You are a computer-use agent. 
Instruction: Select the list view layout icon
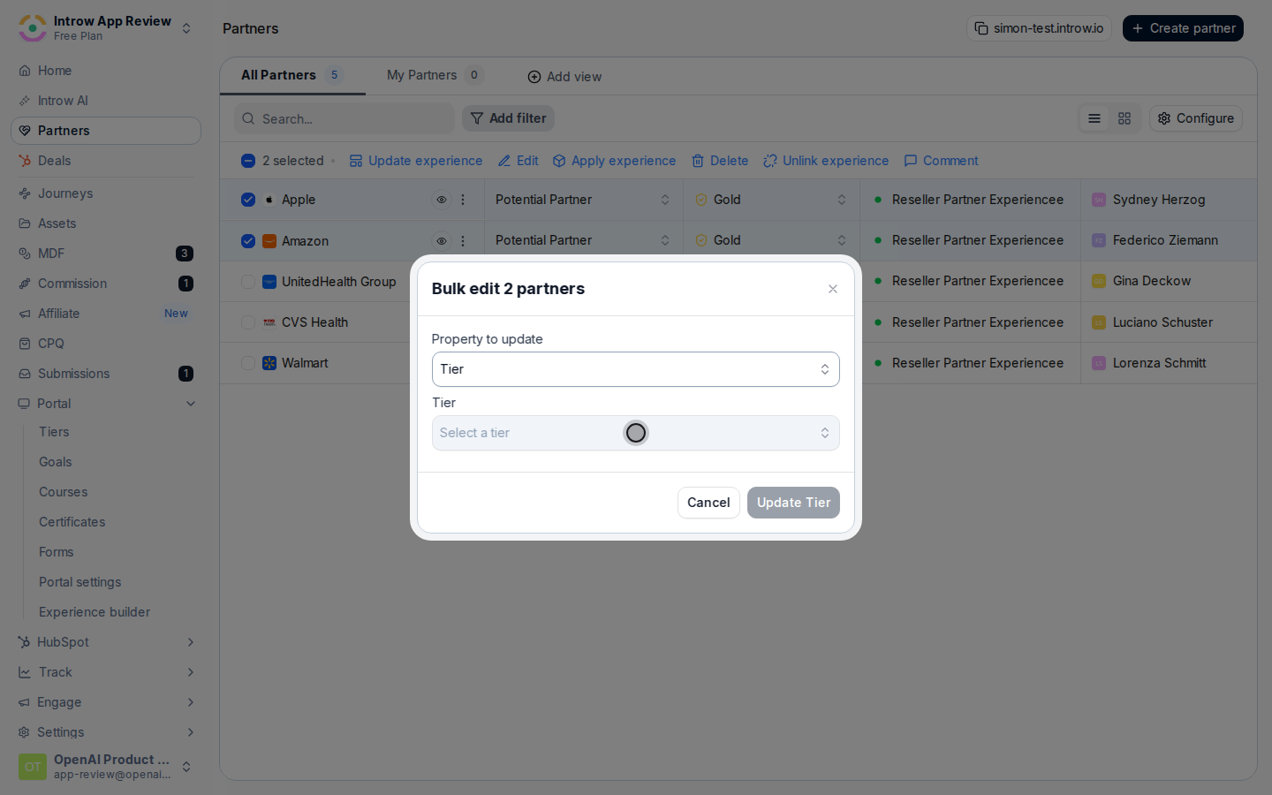coord(1094,118)
